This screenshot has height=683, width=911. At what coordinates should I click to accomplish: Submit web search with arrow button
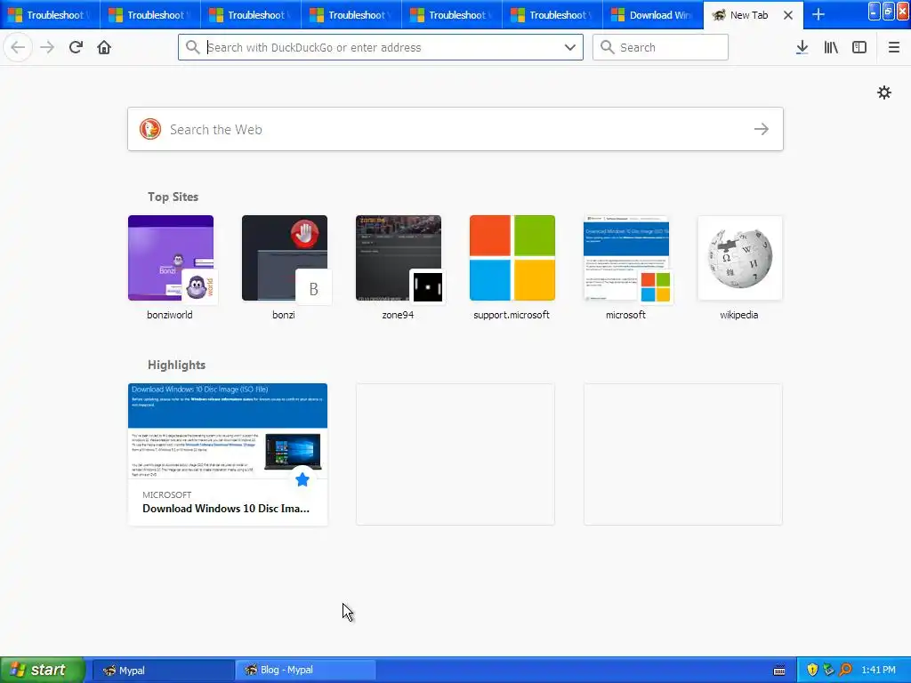tap(762, 129)
